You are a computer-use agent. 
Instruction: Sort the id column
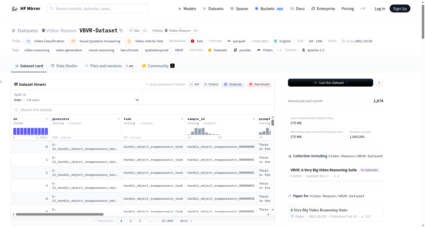point(47,119)
